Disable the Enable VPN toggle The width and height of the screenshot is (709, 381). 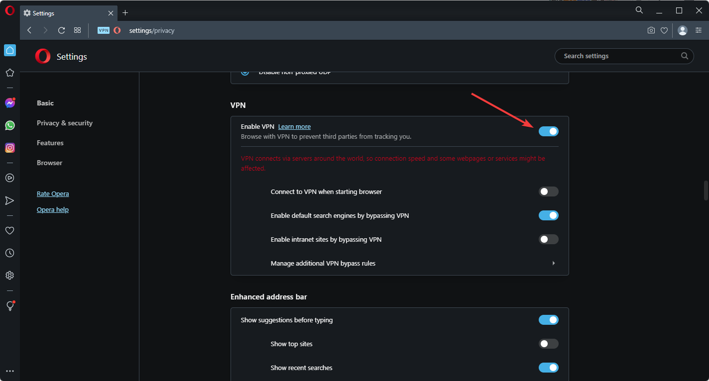click(x=549, y=131)
